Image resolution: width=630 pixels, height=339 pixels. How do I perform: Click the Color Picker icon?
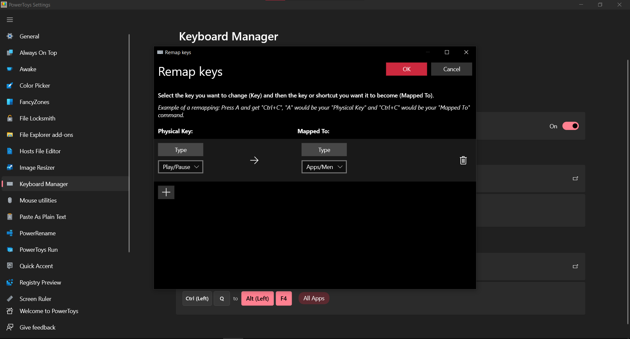coord(10,85)
